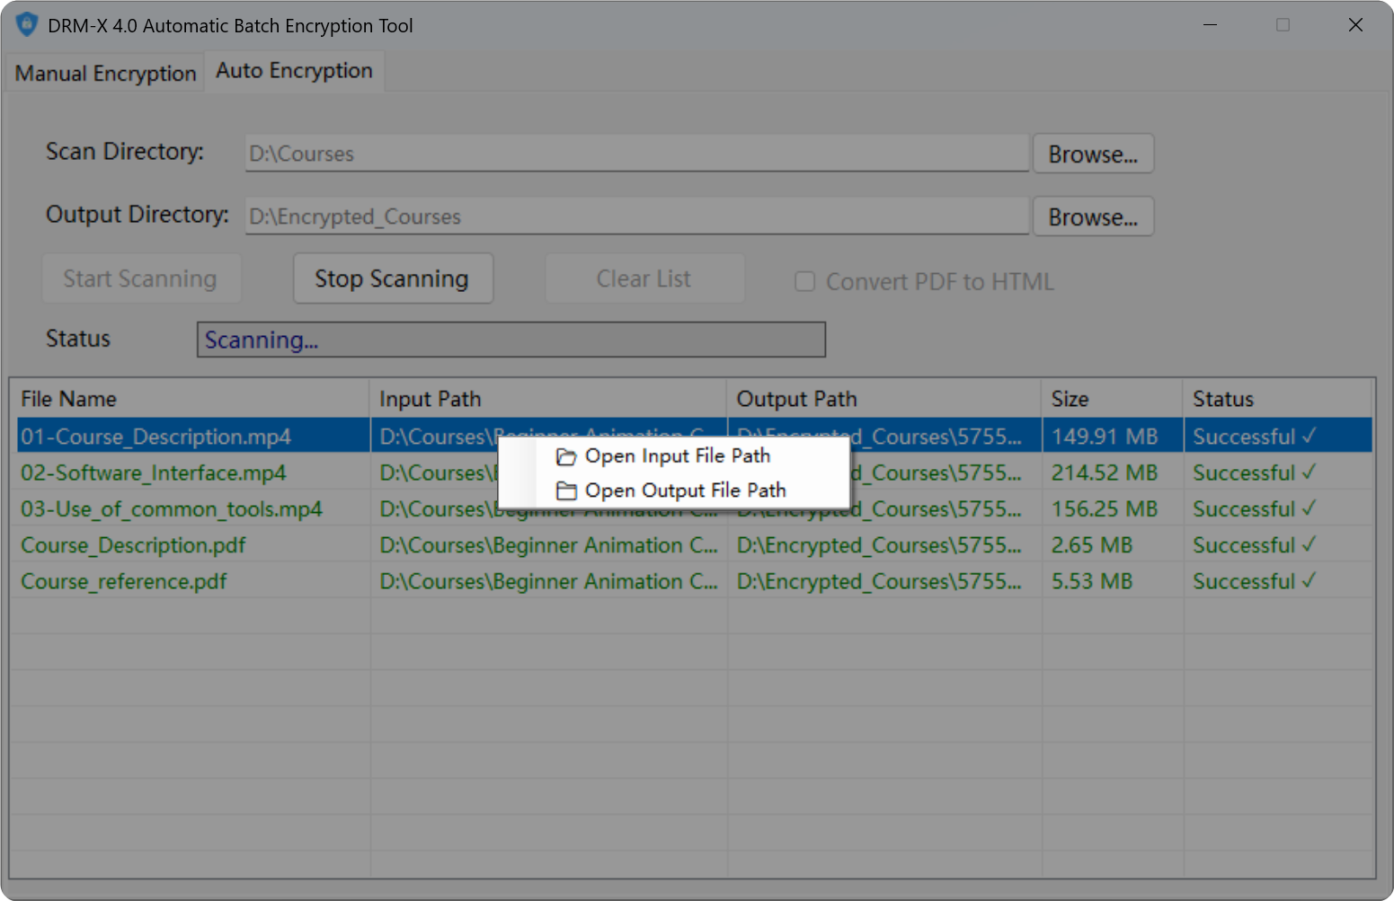Choose Open Input File Path menu entry
This screenshot has width=1394, height=901.
point(674,456)
